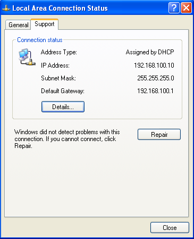This screenshot has height=239, width=194.
Task: Click the title bar network plug icon
Action: click(x=6, y=8)
